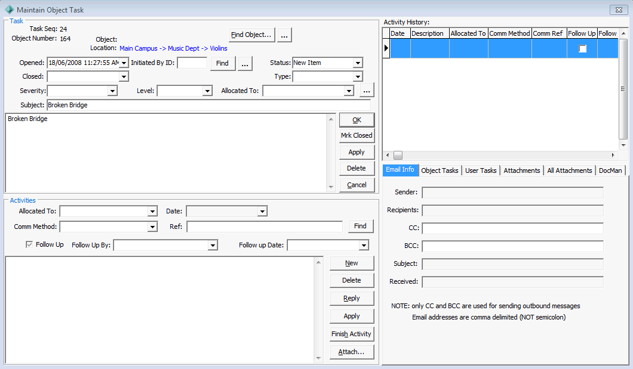This screenshot has width=633, height=369.
Task: Click the Finish Activity button
Action: pyautogui.click(x=352, y=334)
